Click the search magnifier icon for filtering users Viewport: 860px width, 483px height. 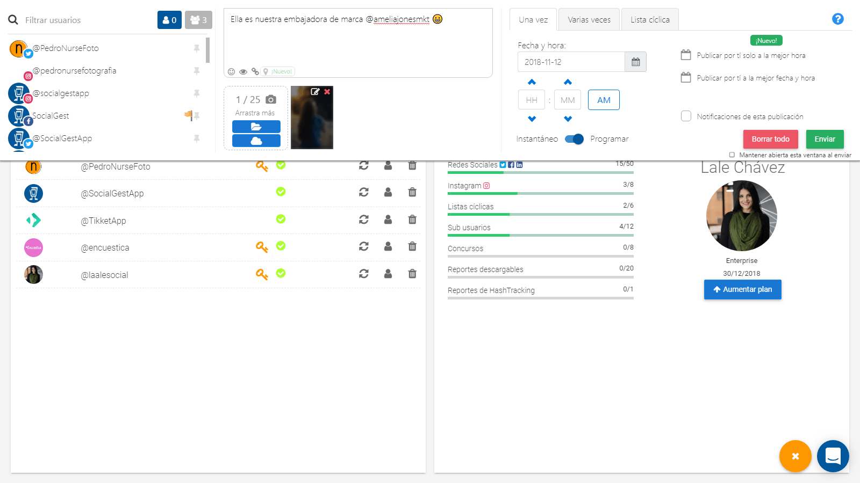point(13,20)
